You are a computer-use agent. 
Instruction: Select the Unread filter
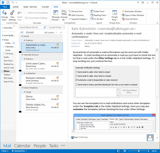pos(30,32)
